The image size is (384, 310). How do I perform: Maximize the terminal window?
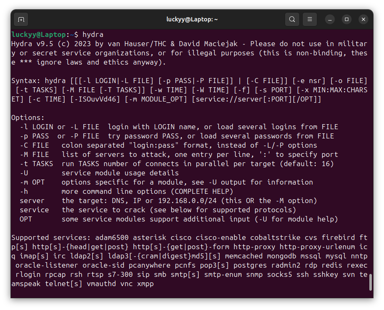(347, 19)
